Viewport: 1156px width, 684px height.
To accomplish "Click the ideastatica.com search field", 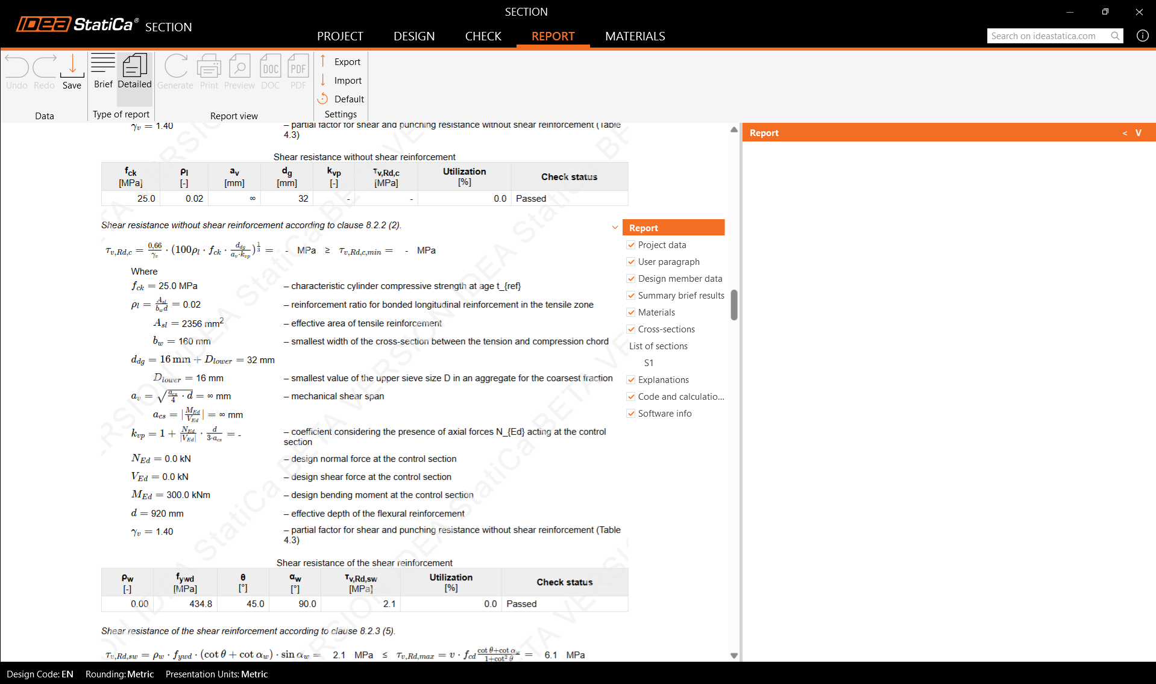I will point(1048,36).
